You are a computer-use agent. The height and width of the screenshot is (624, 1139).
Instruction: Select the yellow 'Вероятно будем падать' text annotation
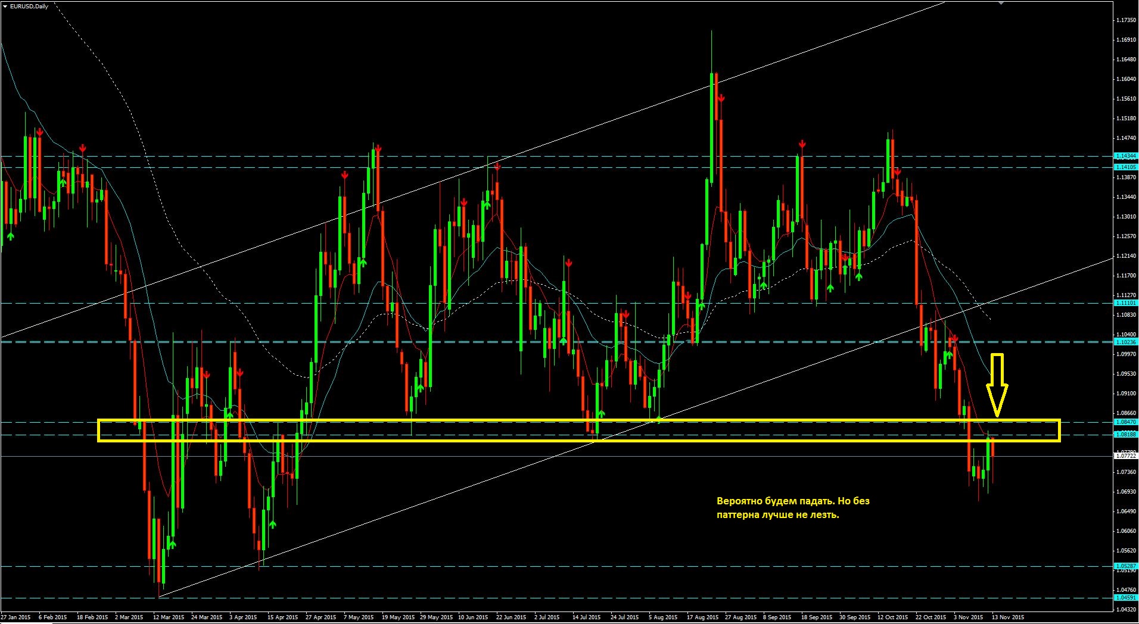click(x=793, y=508)
